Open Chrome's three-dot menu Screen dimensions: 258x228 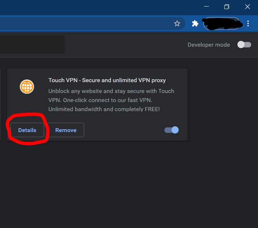pos(248,24)
